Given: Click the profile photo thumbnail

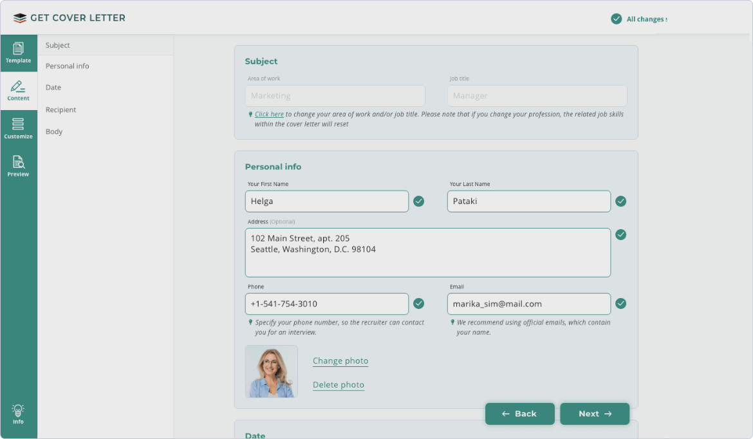Looking at the screenshot, I should pos(272,371).
